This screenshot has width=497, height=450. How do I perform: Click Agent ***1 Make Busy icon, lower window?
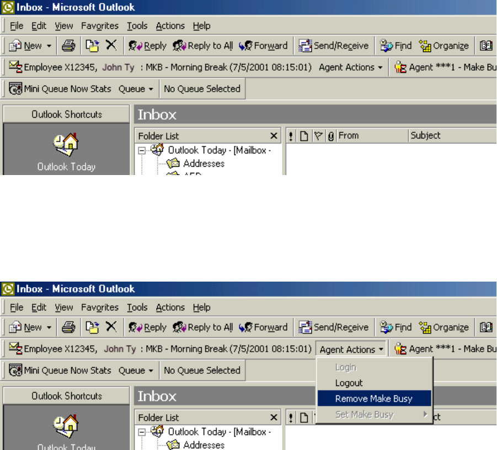(x=400, y=349)
